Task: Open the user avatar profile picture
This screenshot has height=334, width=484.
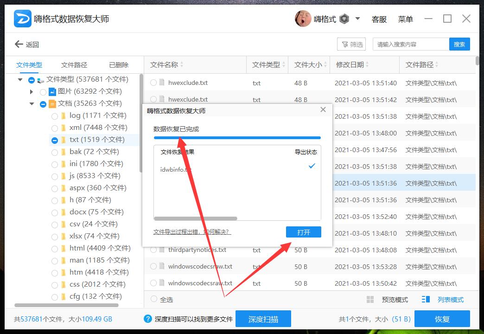Action: [x=303, y=19]
